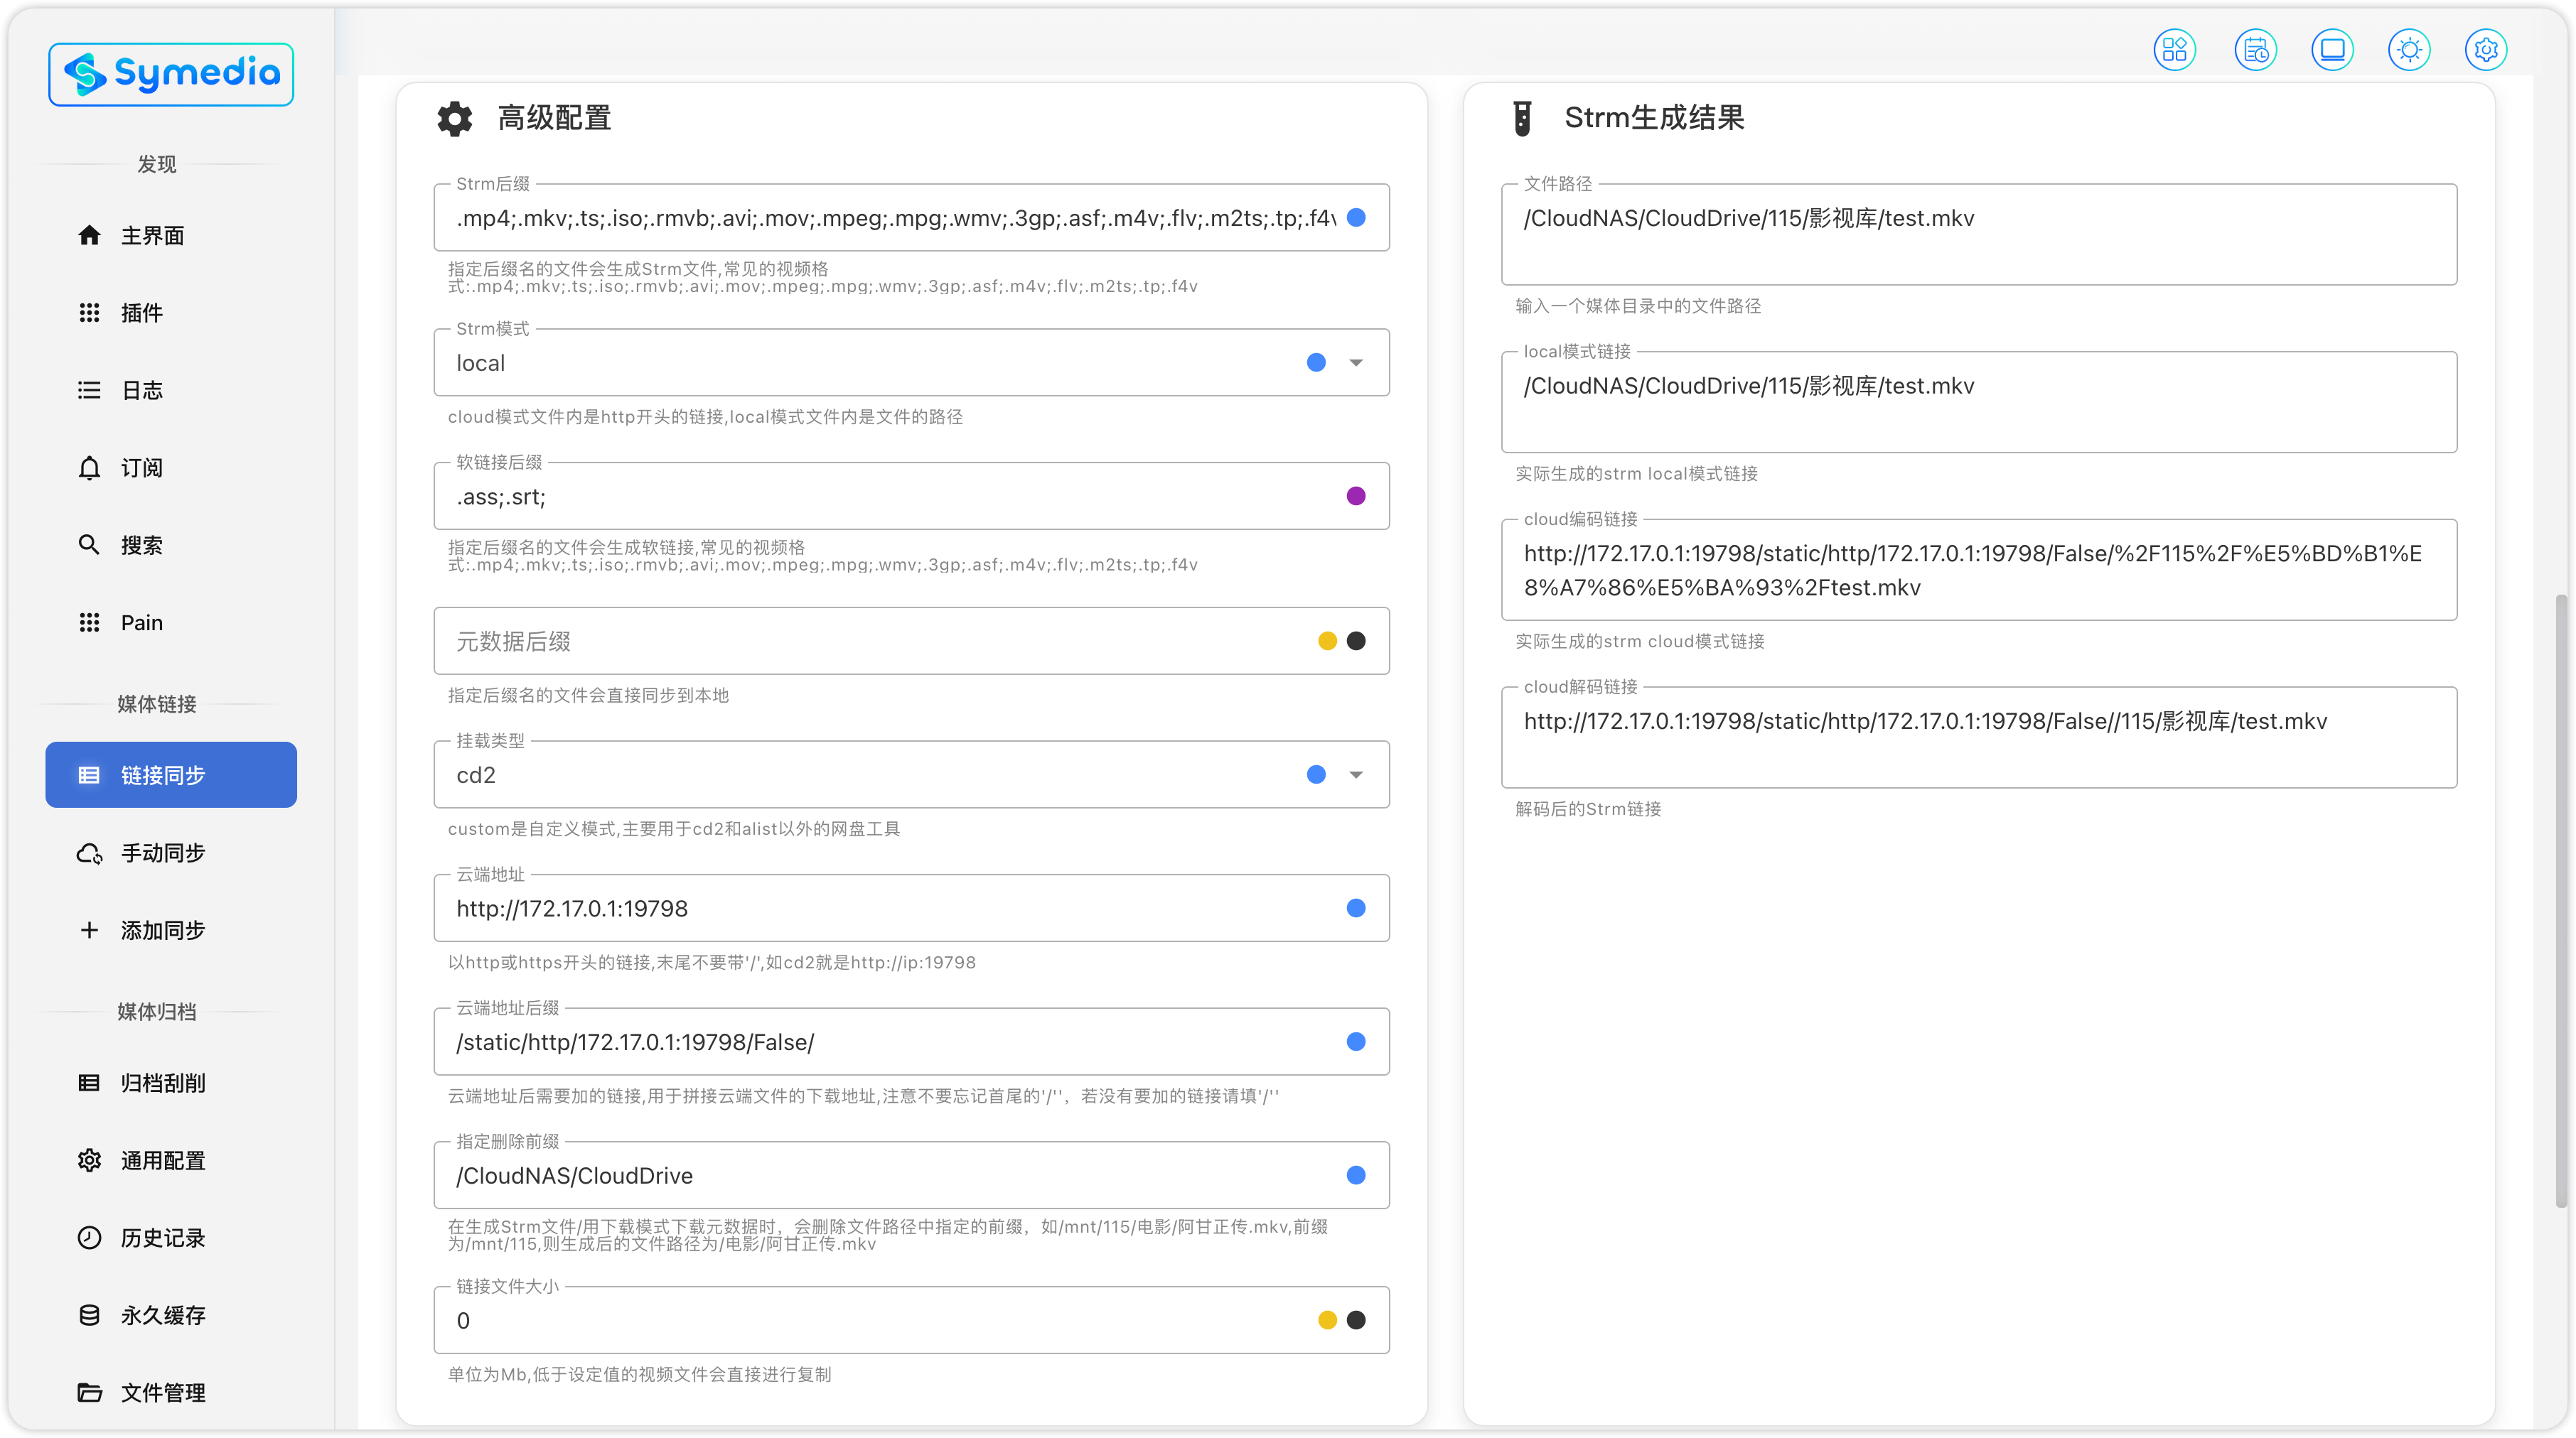Navigate to 主界面 home page
Image resolution: width=2576 pixels, height=1438 pixels.
[152, 236]
